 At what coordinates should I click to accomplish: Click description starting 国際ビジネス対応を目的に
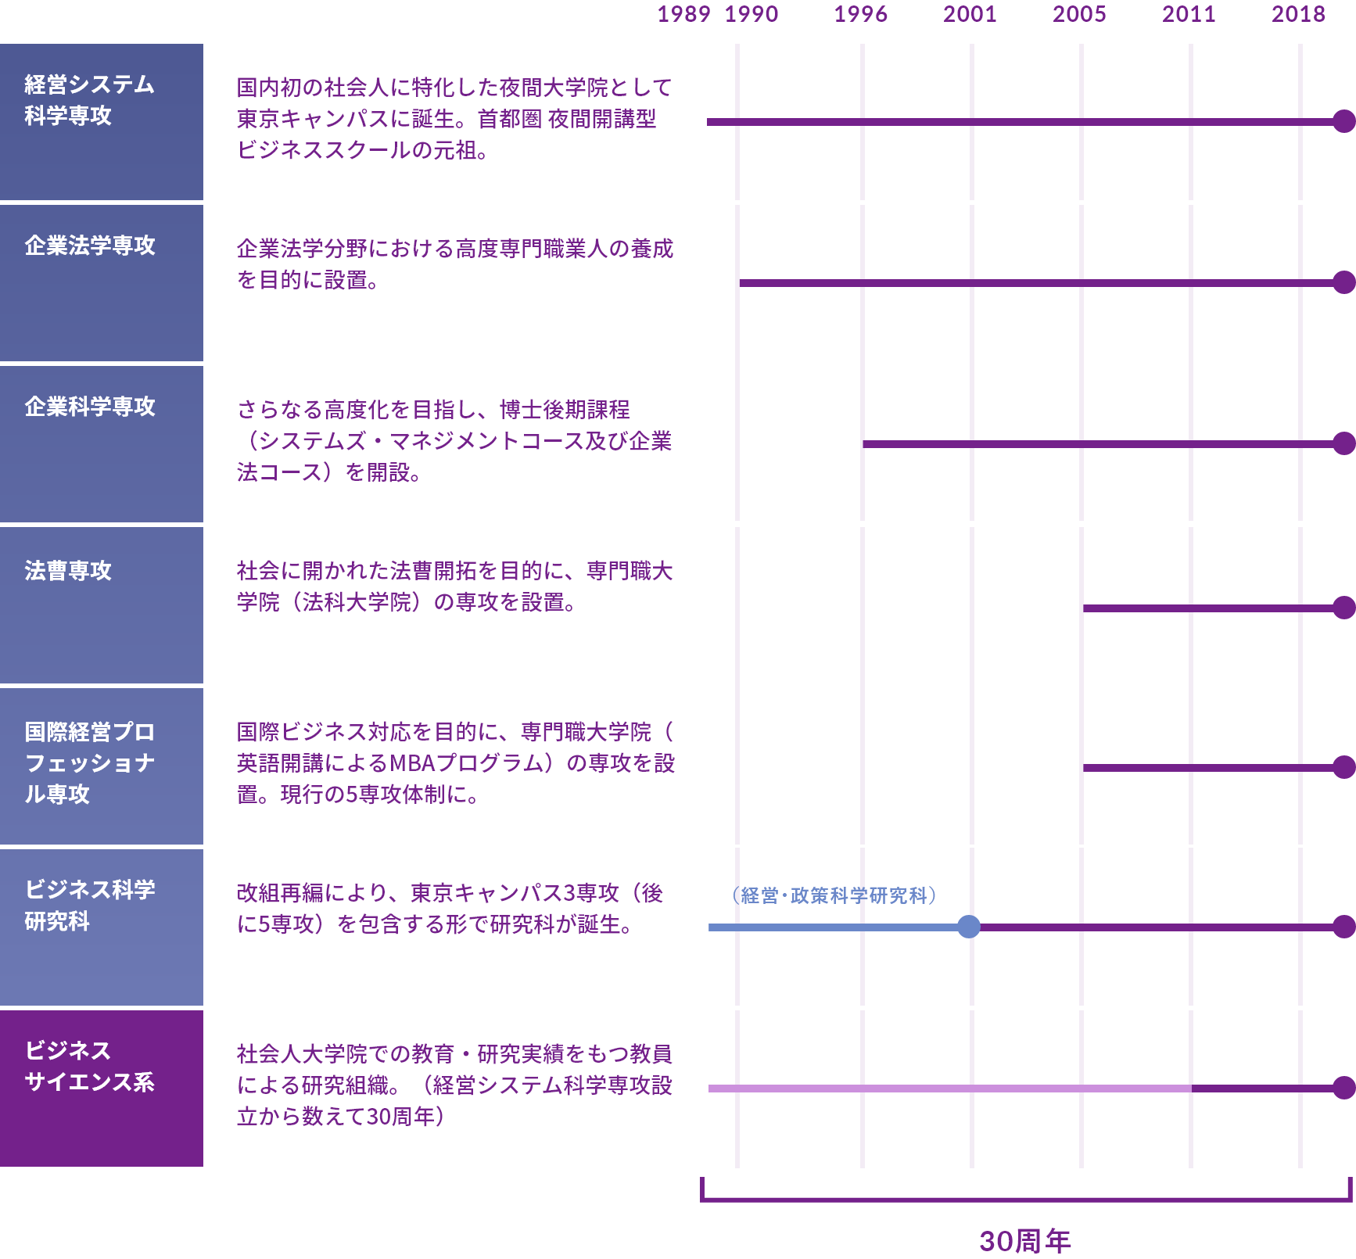pos(456,763)
